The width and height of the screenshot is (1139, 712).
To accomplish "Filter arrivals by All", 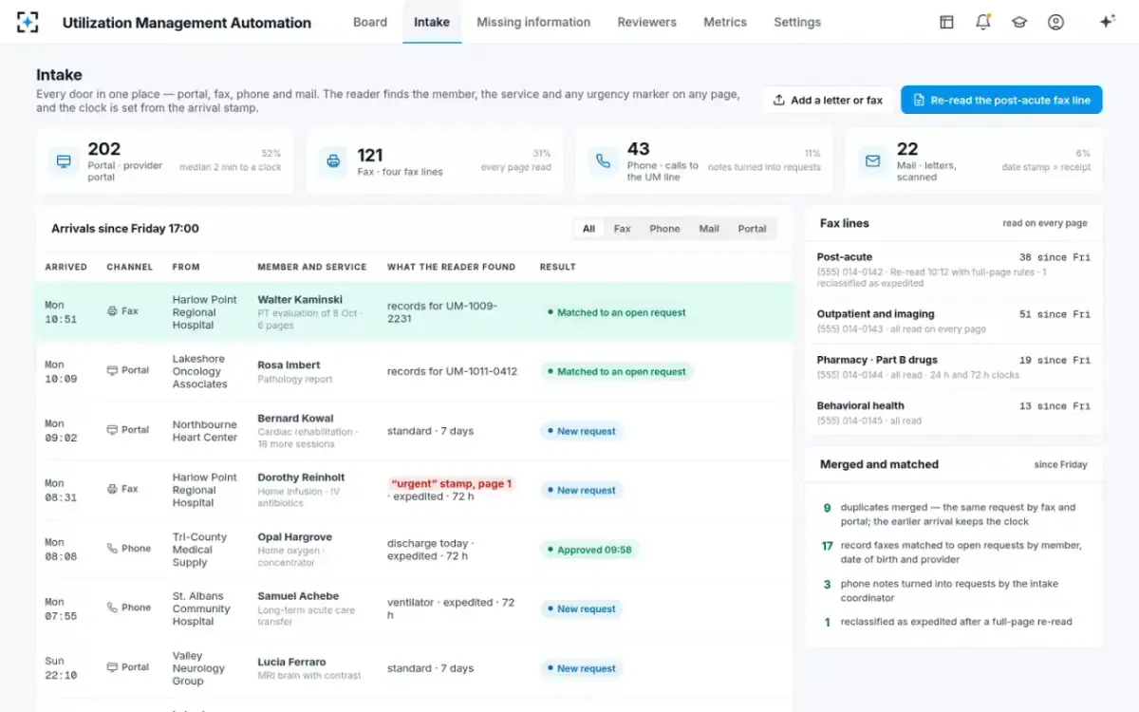I will click(x=588, y=229).
